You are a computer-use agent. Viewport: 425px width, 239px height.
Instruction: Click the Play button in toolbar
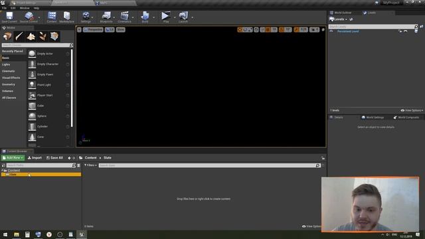[165, 17]
